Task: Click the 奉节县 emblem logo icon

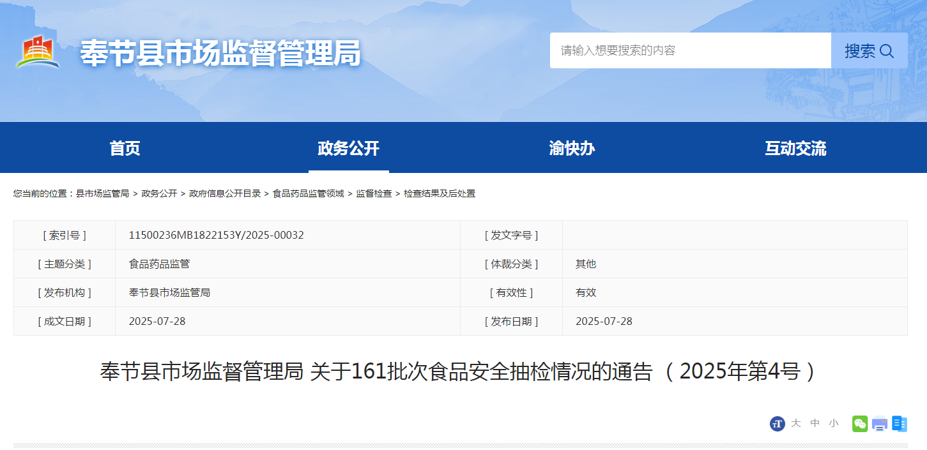Action: point(38,52)
